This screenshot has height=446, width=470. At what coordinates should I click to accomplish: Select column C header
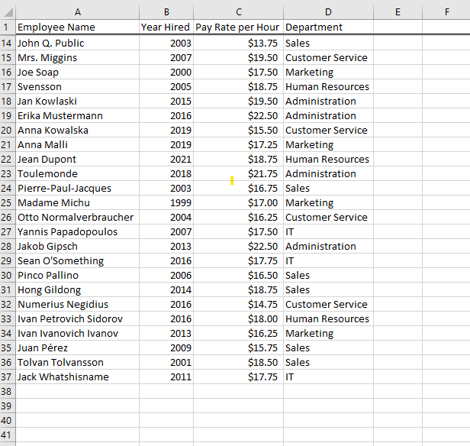238,11
